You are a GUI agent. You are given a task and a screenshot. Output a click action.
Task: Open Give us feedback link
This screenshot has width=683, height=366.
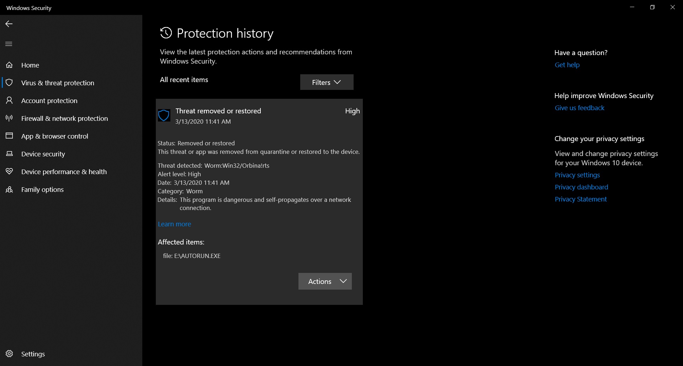click(579, 108)
